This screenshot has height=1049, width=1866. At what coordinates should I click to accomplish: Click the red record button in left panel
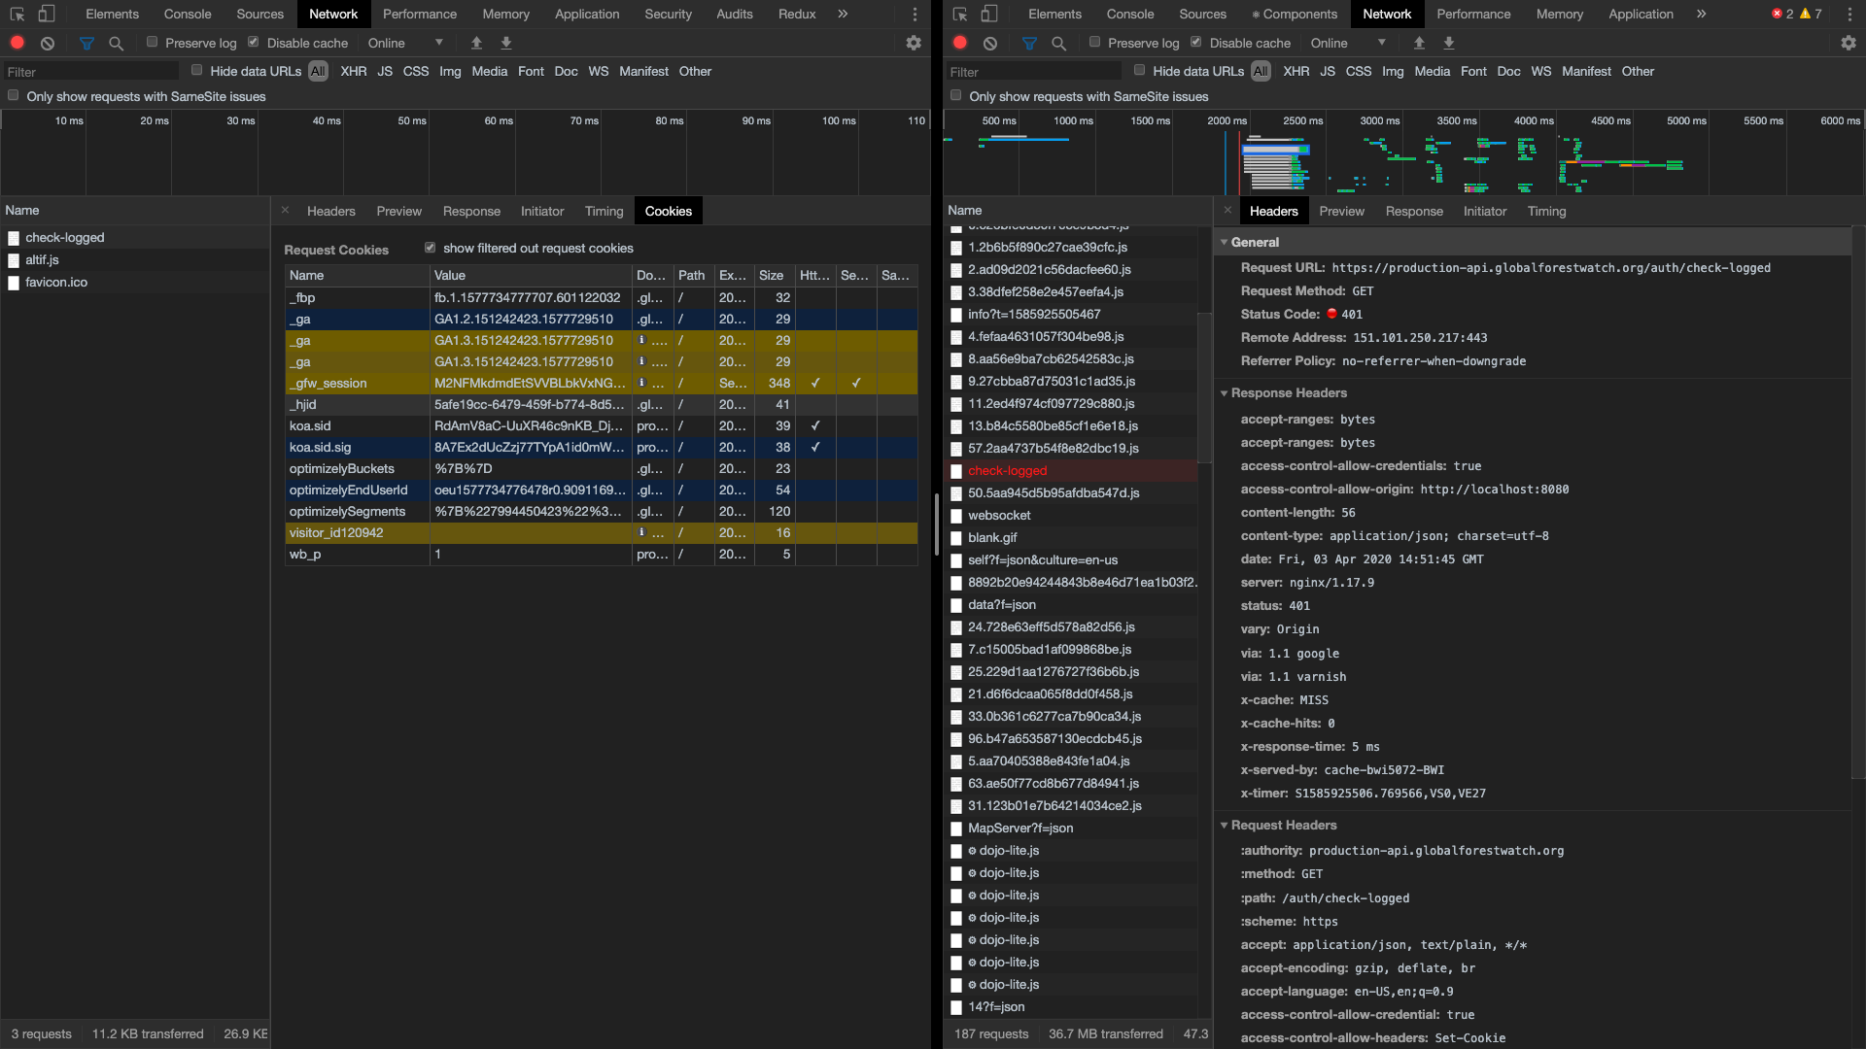[x=17, y=43]
